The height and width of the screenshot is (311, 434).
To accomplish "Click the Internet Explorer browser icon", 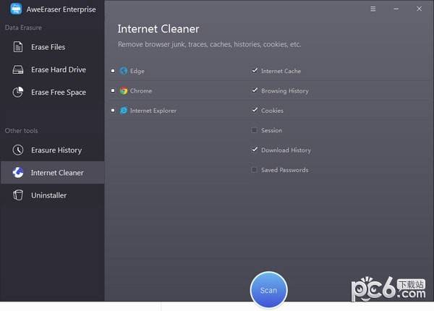I will (124, 111).
